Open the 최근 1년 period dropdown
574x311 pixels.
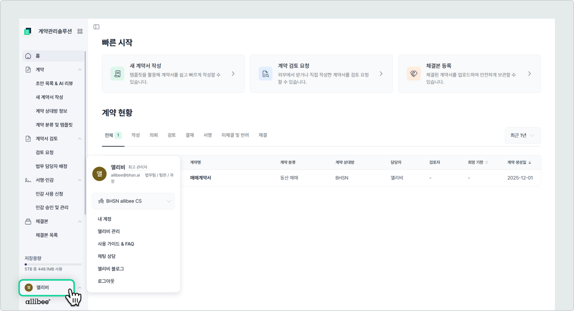pyautogui.click(x=522, y=135)
